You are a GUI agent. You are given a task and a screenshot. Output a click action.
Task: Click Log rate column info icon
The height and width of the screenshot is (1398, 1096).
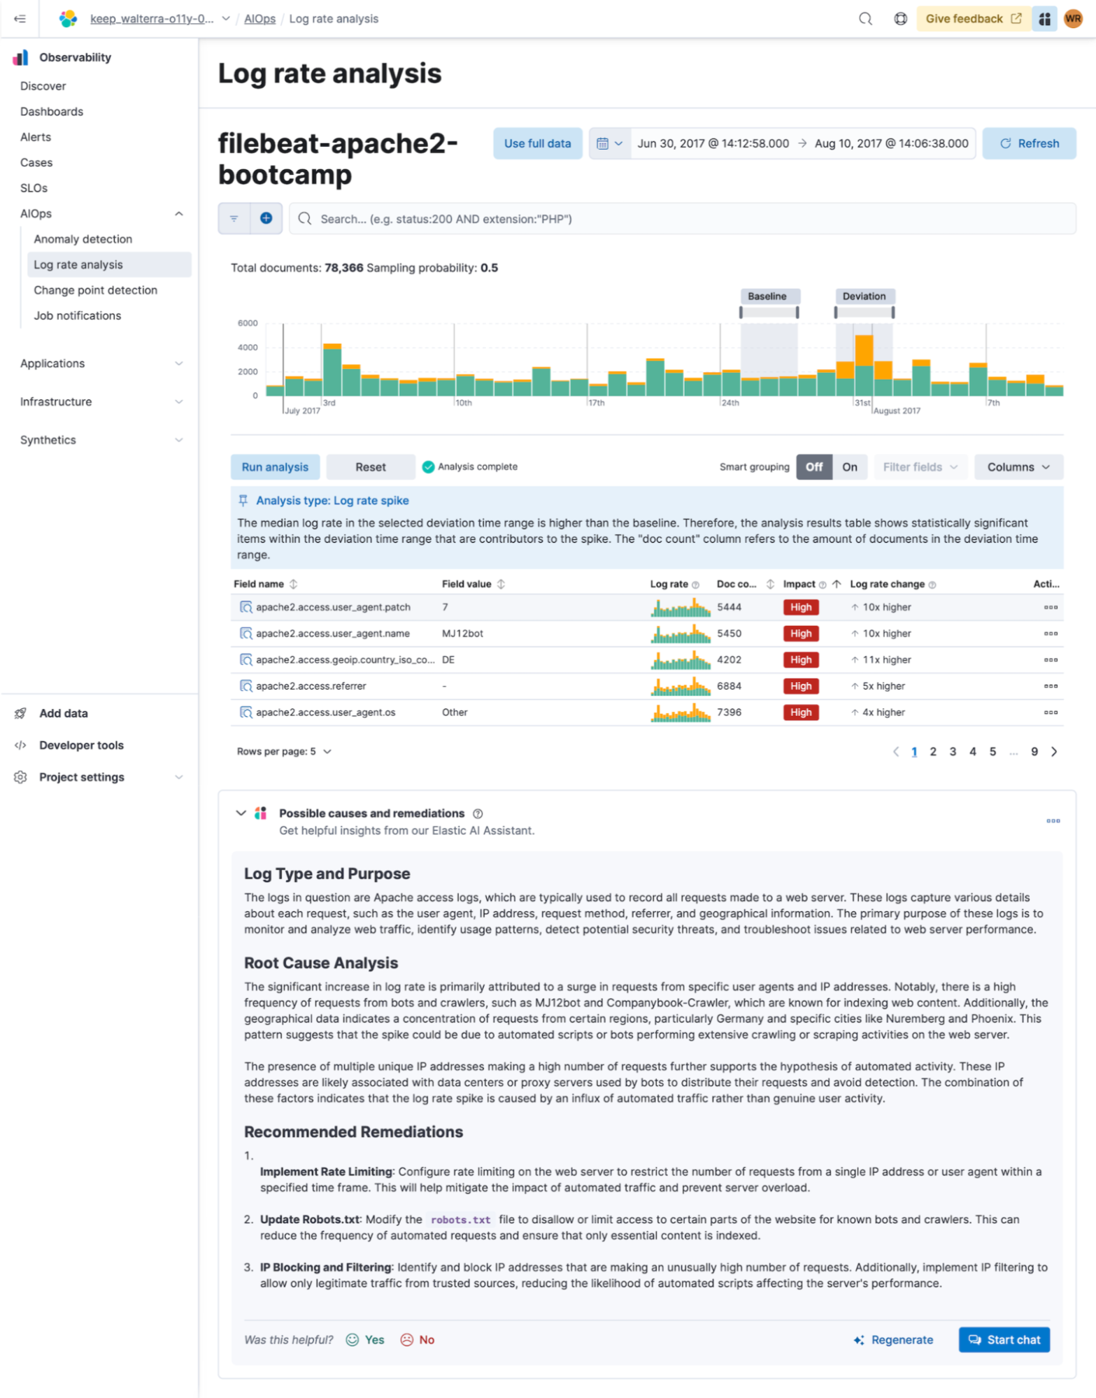695,585
